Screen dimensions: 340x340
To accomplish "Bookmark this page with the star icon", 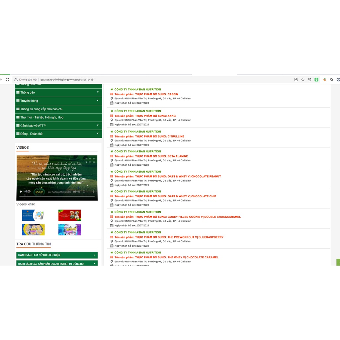I will [x=303, y=80].
